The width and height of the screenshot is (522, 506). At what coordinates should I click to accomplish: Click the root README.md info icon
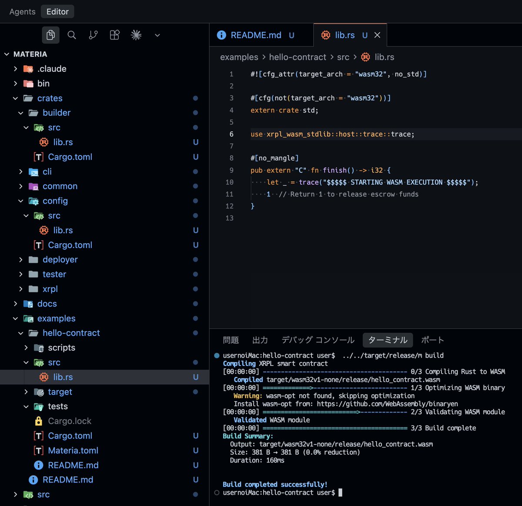point(33,480)
